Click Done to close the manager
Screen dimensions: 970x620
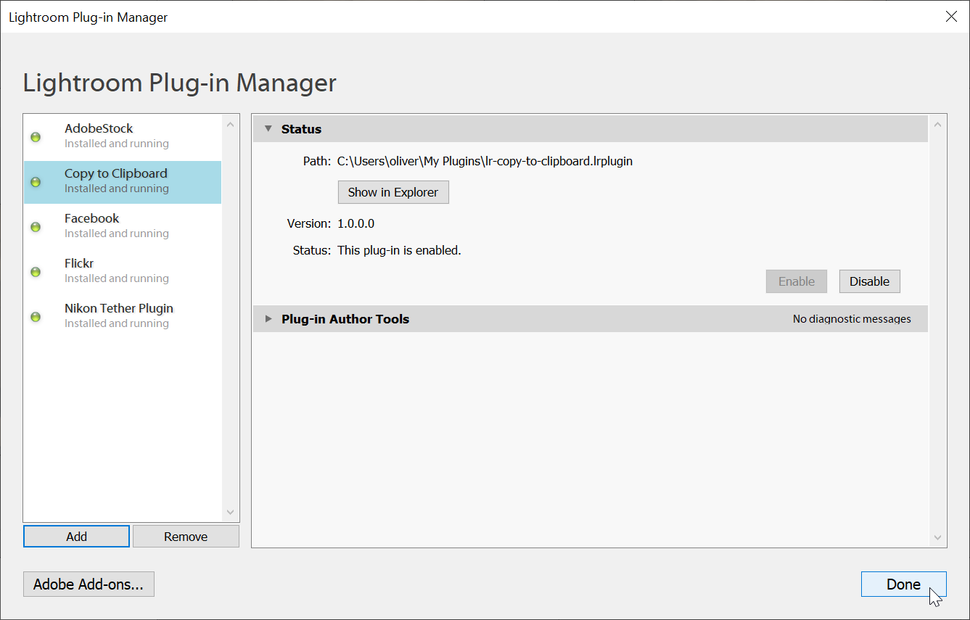[x=903, y=584]
